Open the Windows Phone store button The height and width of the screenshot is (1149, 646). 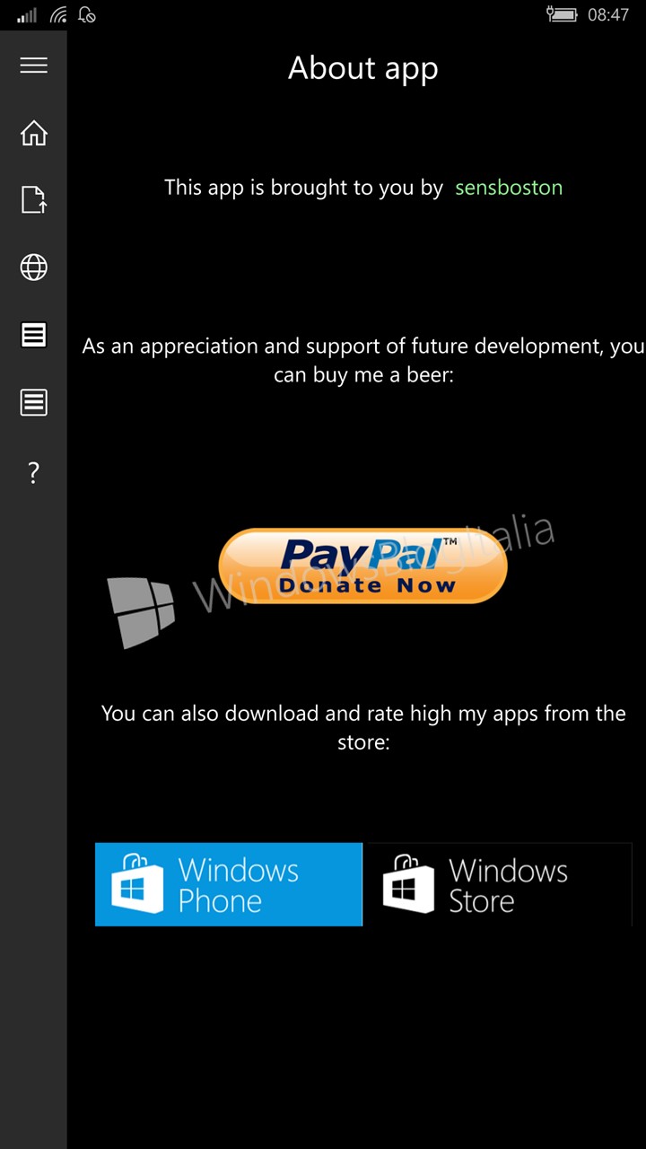[x=229, y=884]
